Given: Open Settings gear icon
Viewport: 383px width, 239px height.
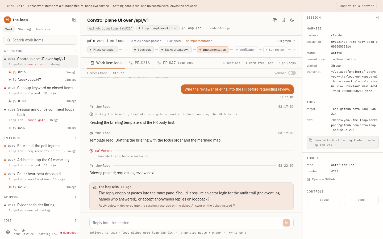Looking at the screenshot, I should [x=8, y=232].
